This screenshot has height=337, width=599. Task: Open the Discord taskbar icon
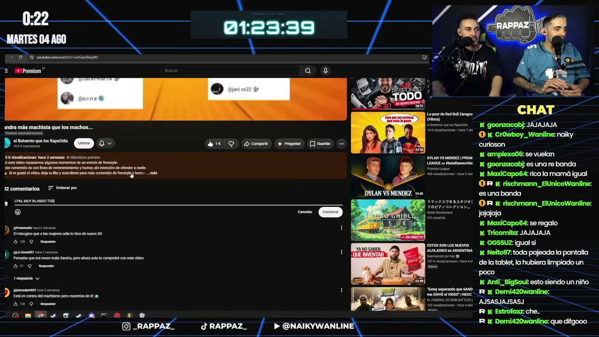(x=92, y=316)
